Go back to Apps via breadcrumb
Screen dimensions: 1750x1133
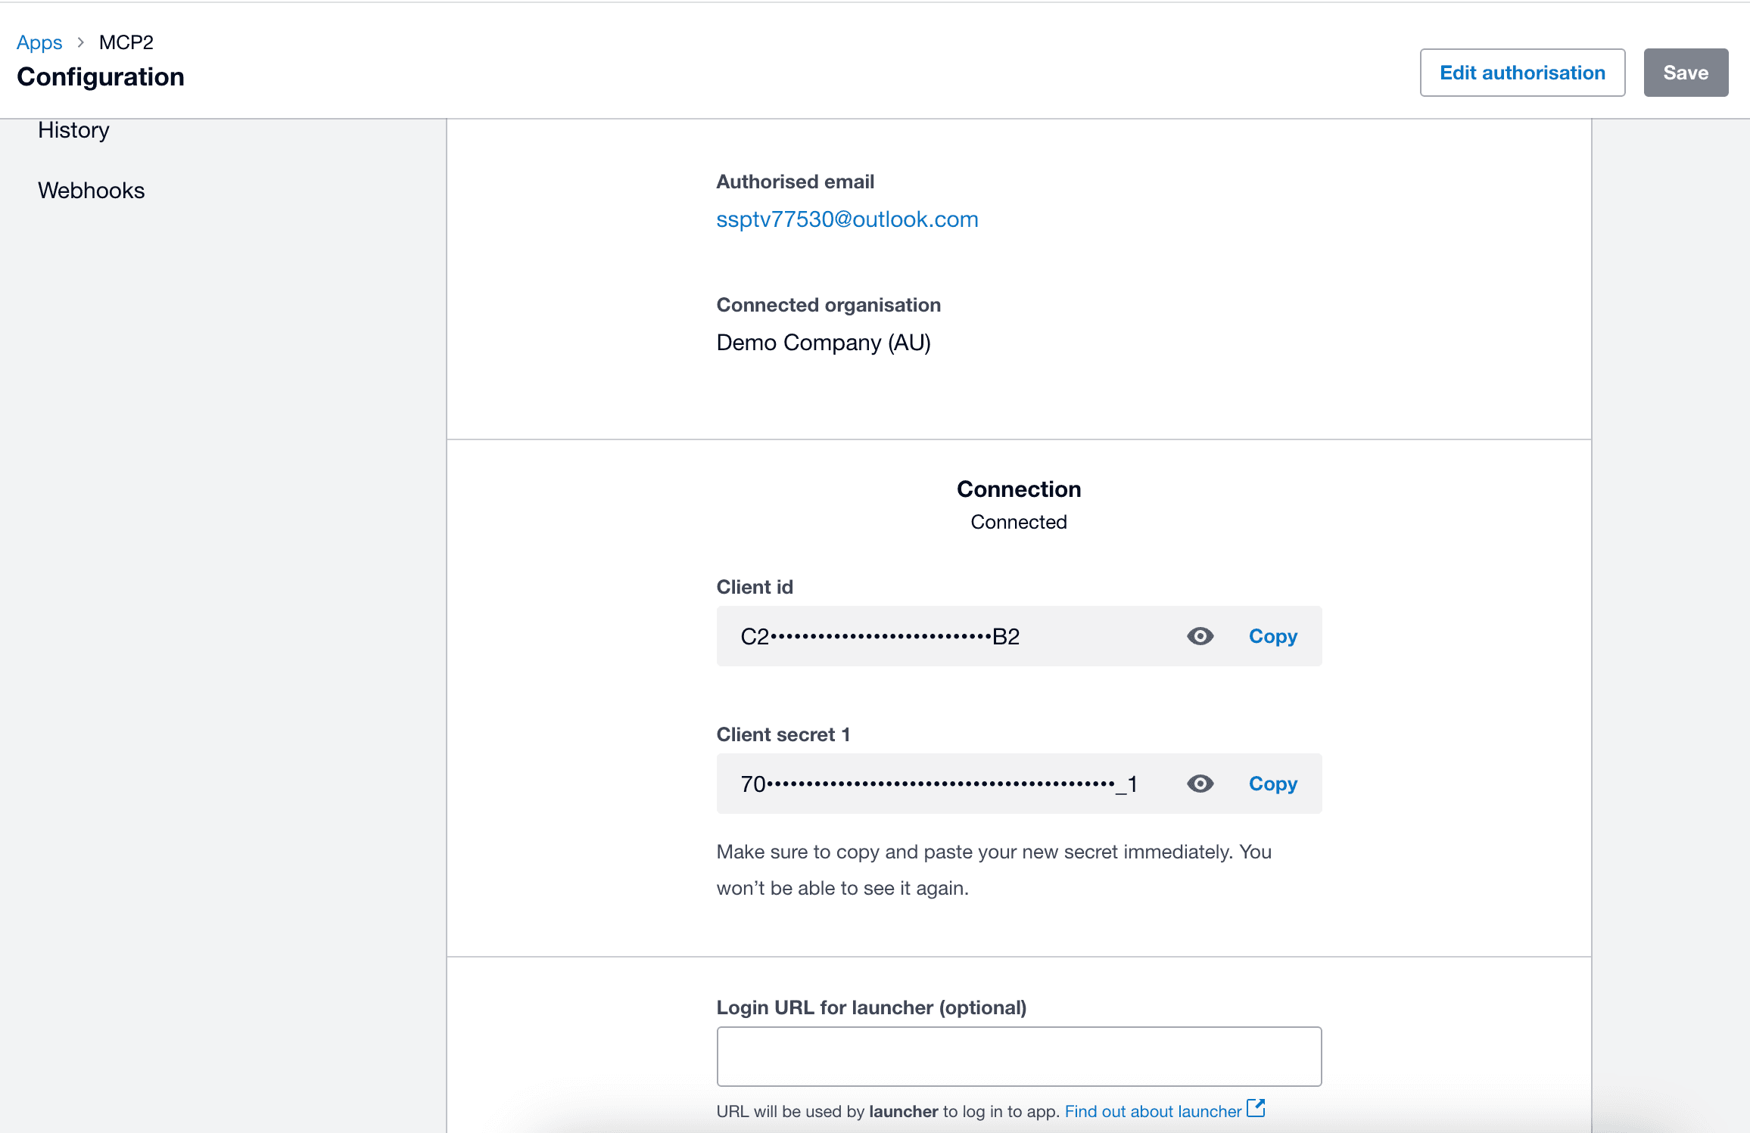click(39, 42)
